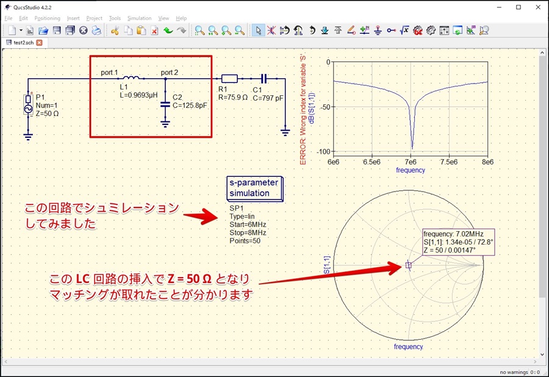549x377 pixels.
Task: Open the Simulation menu
Action: click(139, 18)
